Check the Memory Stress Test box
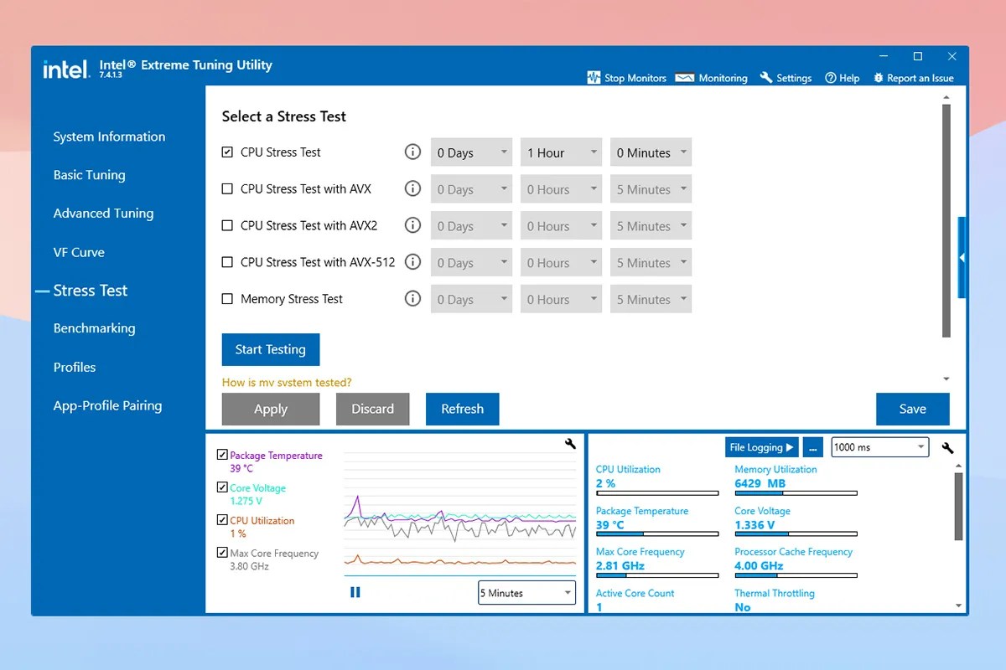The image size is (1006, 670). tap(227, 299)
